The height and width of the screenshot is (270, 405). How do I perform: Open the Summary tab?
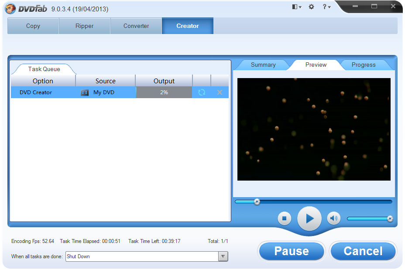click(263, 65)
